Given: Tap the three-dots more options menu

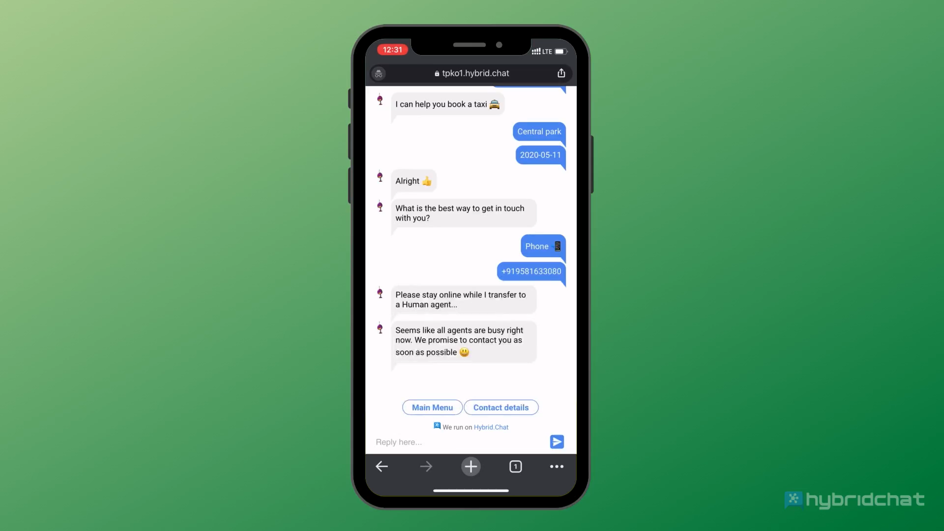Looking at the screenshot, I should tap(556, 466).
